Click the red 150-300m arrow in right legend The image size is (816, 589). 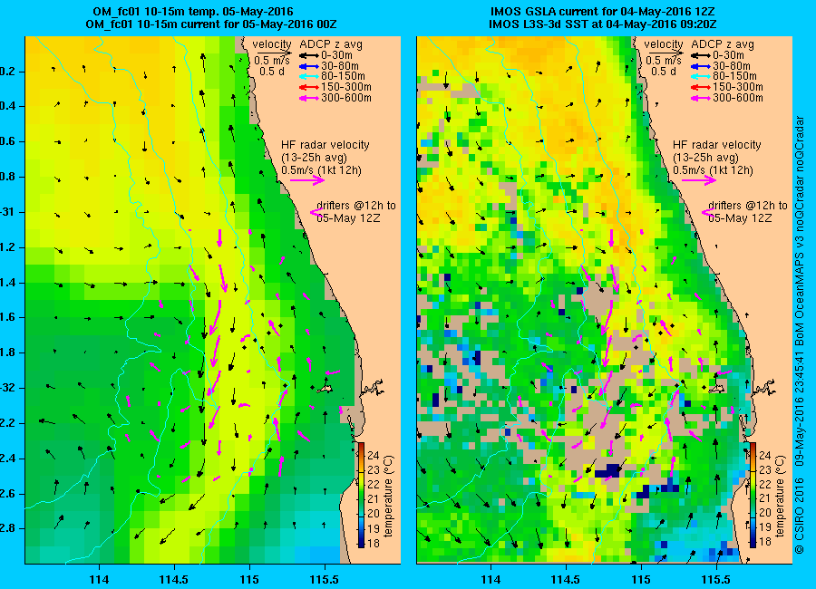point(701,87)
